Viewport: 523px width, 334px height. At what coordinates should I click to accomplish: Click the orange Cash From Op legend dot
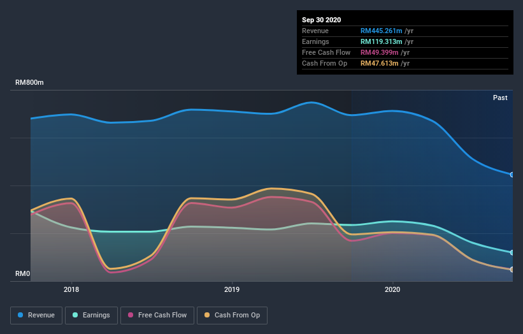click(x=207, y=315)
